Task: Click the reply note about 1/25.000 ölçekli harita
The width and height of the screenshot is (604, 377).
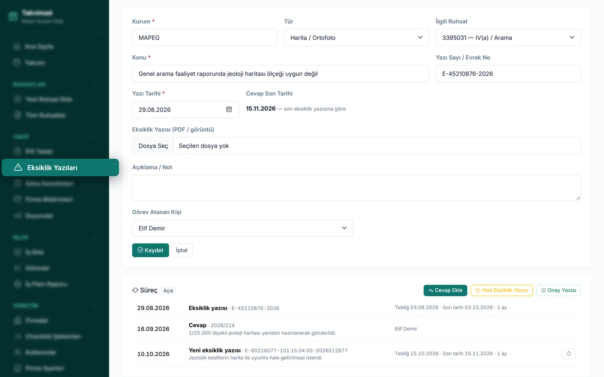Action: [x=262, y=333]
